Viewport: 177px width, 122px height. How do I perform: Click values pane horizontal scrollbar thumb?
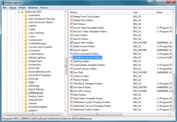tap(97, 114)
